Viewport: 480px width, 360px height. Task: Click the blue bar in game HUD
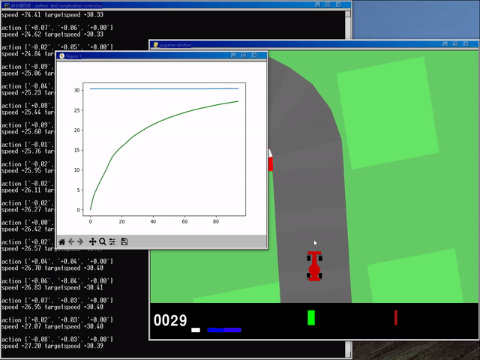tap(224, 329)
